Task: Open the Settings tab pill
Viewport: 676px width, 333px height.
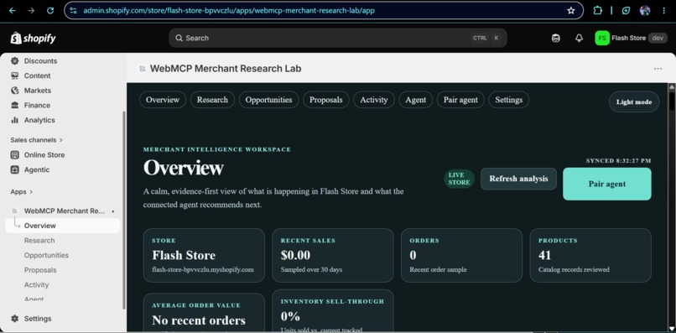Action: pyautogui.click(x=509, y=100)
